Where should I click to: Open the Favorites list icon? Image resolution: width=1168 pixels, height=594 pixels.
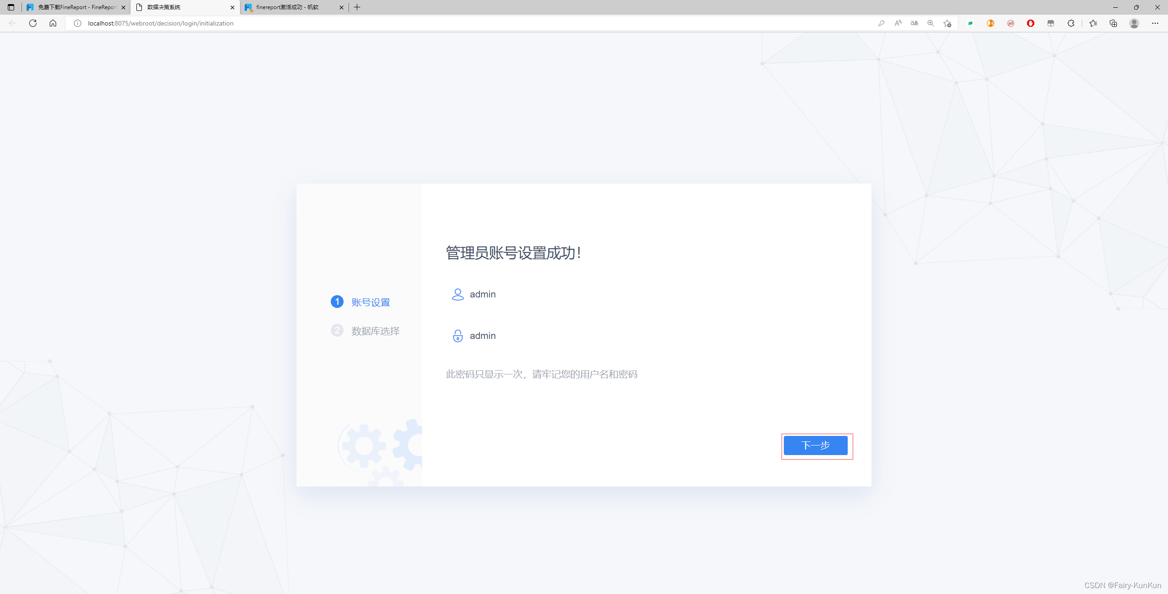click(1093, 23)
